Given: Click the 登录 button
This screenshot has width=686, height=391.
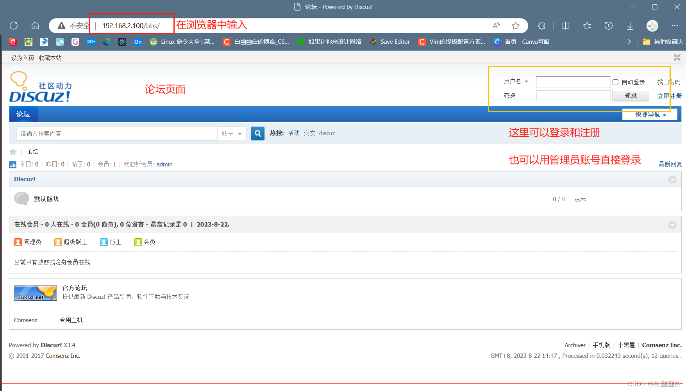Looking at the screenshot, I should [x=631, y=96].
